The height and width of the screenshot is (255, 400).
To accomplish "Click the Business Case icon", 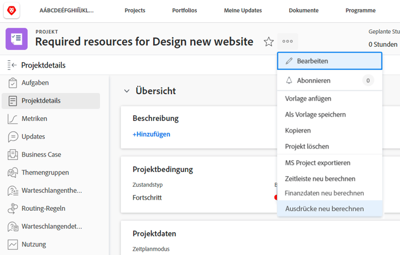I will pos(12,154).
